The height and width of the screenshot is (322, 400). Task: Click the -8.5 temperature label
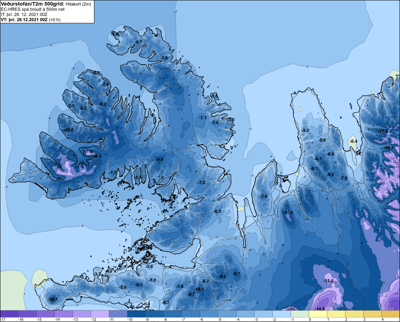click(83, 108)
